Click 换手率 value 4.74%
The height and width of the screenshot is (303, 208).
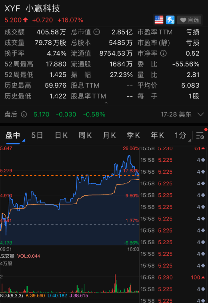pos(56,53)
